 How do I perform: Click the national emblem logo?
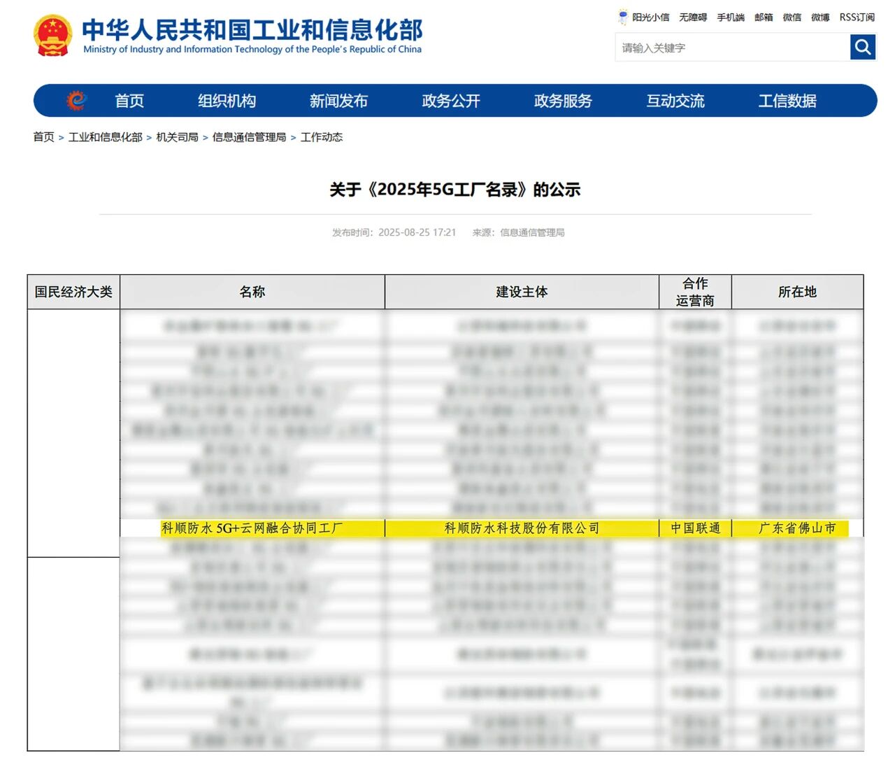click(x=52, y=36)
